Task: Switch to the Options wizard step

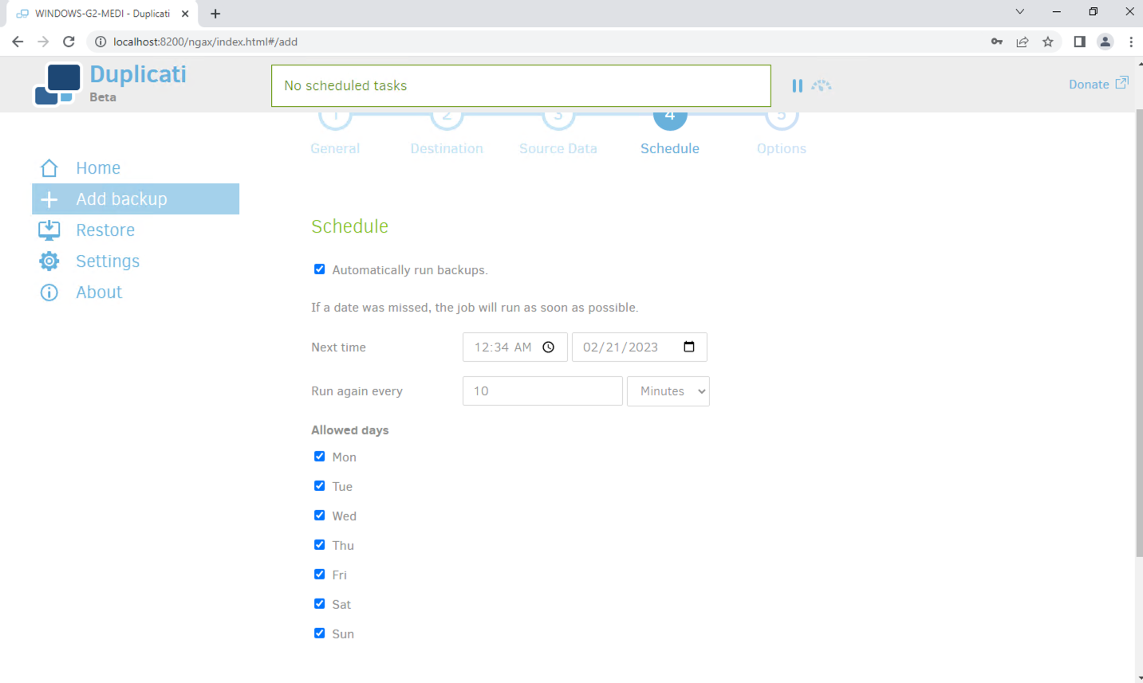Action: [781, 148]
